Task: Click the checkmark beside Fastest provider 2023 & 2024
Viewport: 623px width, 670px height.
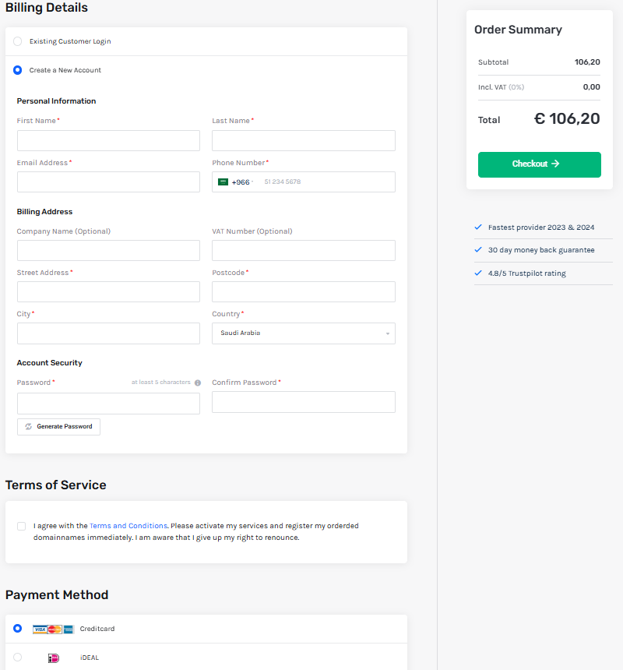Action: [x=478, y=227]
